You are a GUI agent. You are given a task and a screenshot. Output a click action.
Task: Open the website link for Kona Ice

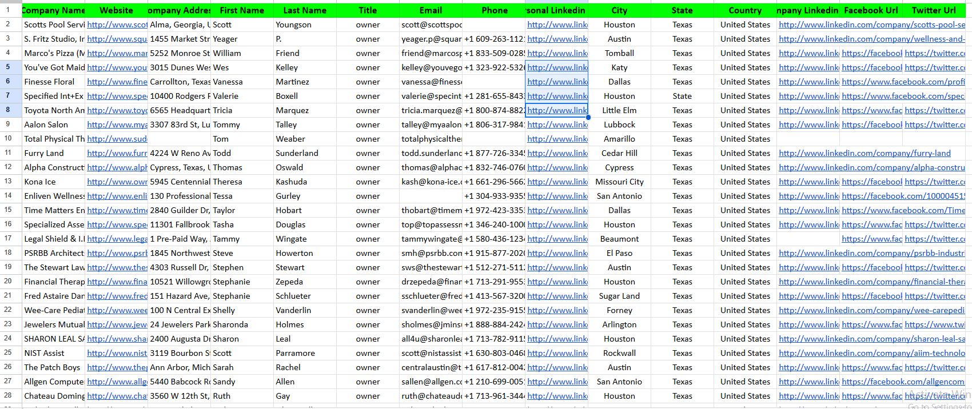[117, 182]
